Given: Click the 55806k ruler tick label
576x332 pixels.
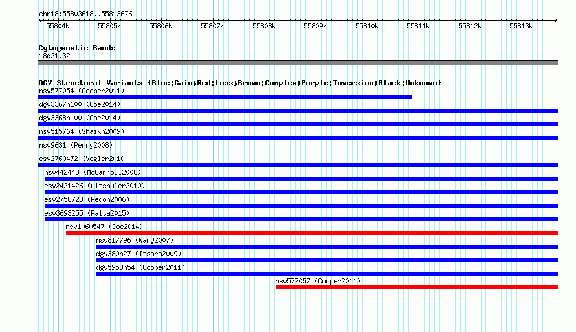Looking at the screenshot, I should [161, 26].
